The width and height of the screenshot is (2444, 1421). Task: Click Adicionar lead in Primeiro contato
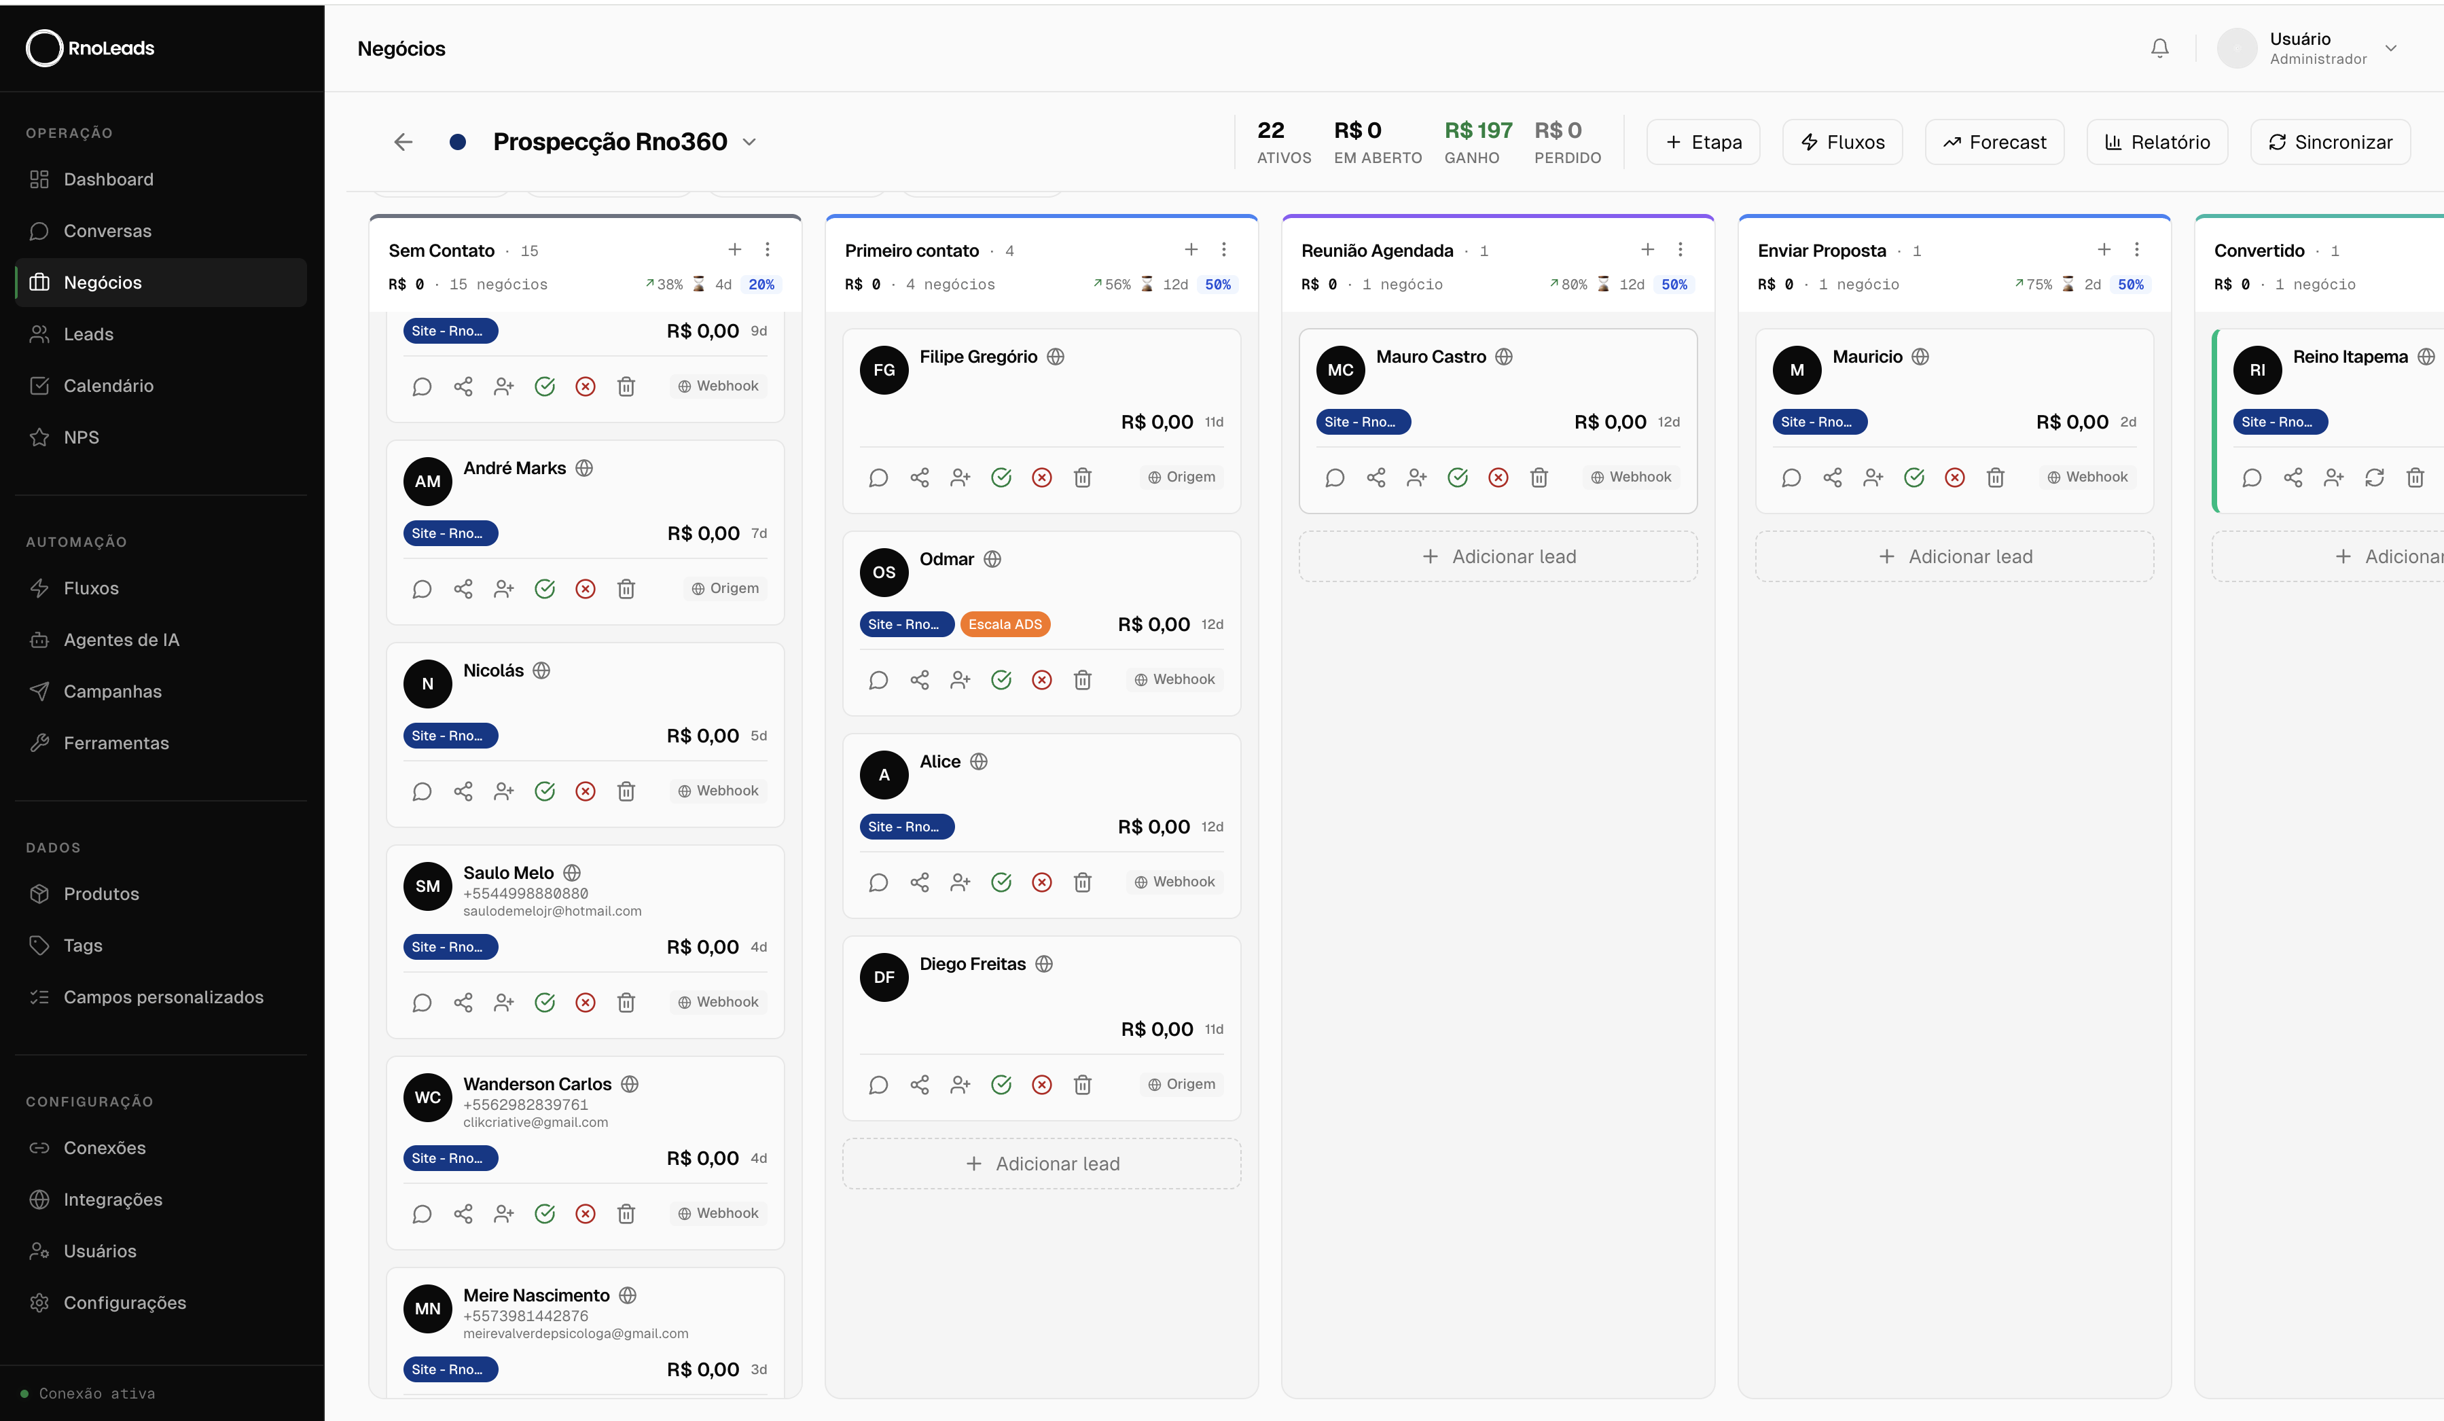pos(1041,1164)
